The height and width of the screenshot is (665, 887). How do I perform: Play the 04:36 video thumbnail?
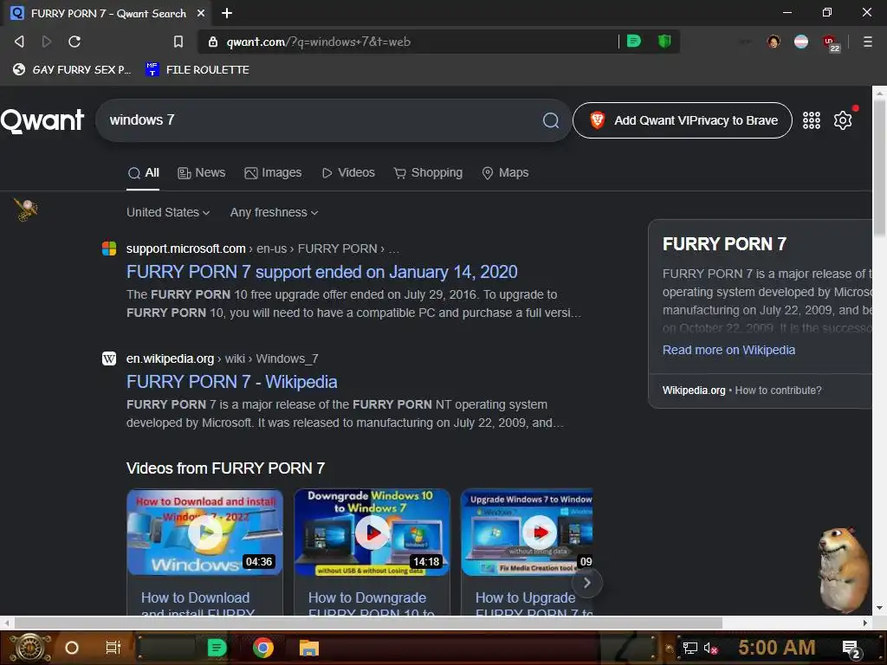coord(204,533)
